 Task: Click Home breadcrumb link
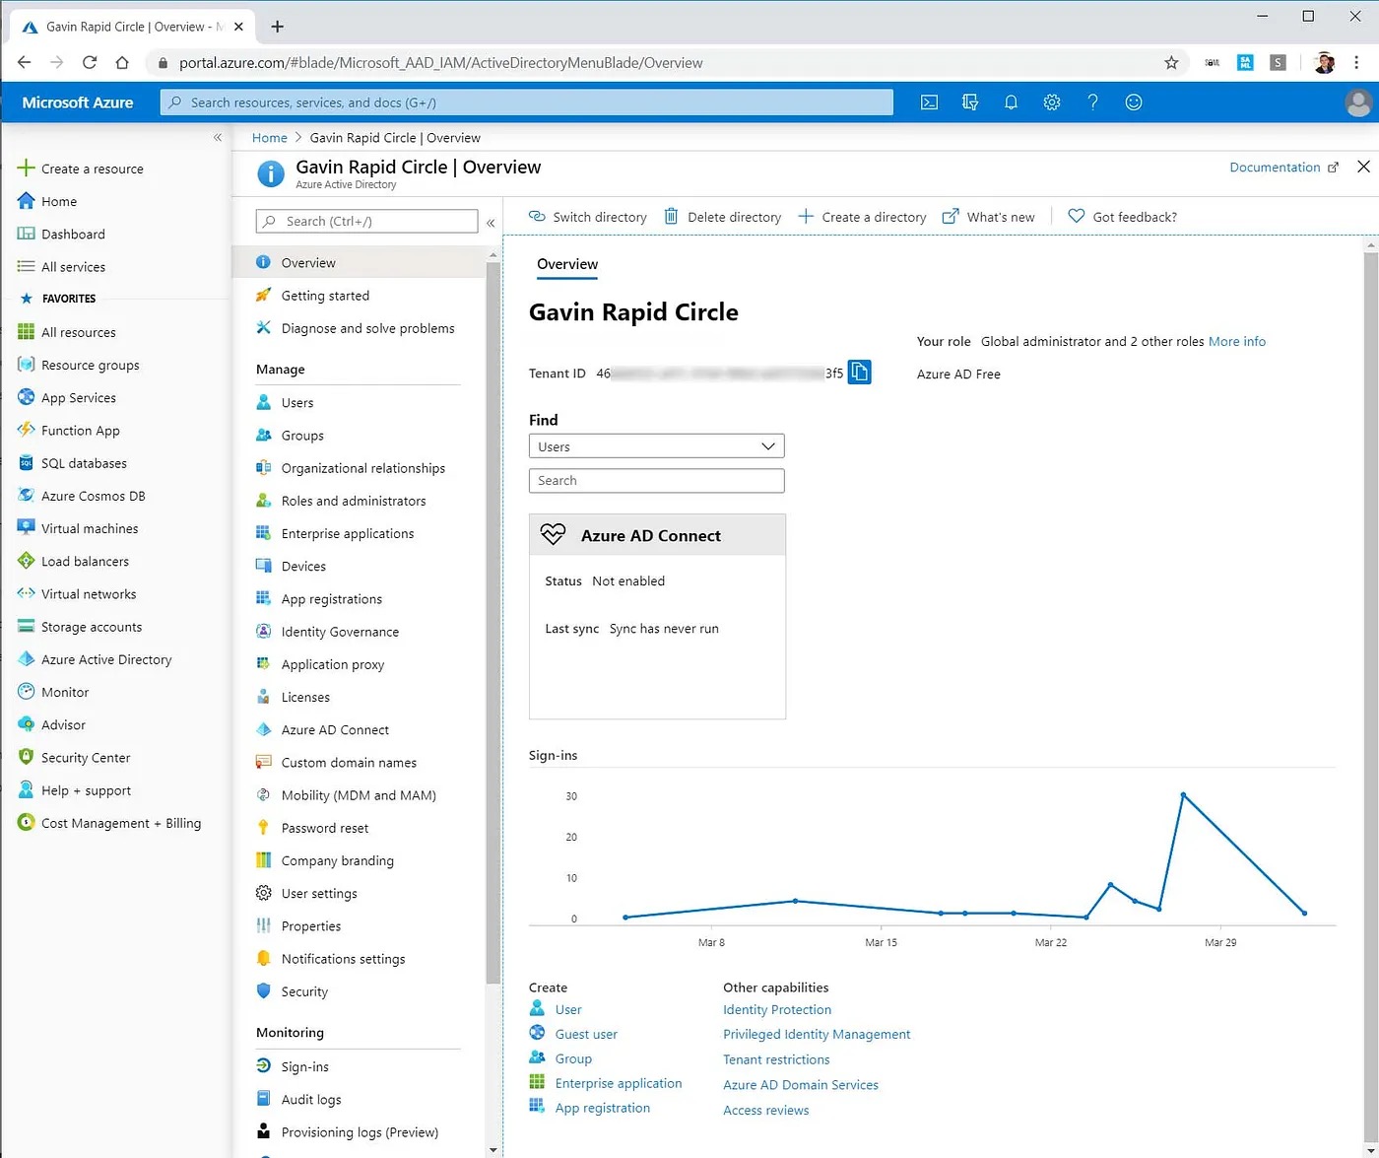pos(270,138)
